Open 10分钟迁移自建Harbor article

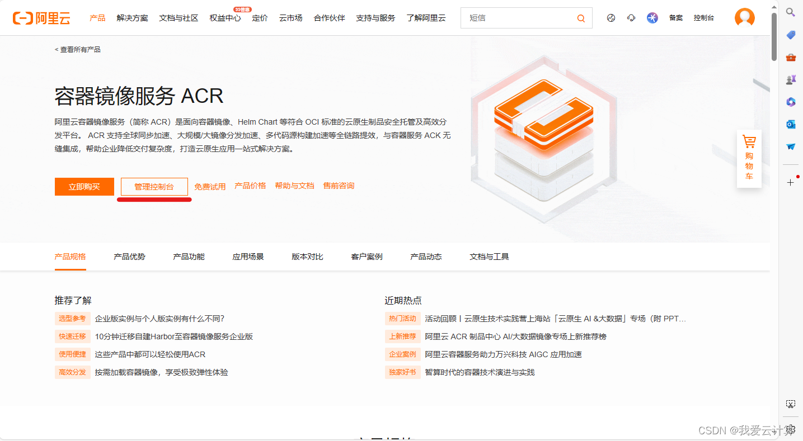174,336
